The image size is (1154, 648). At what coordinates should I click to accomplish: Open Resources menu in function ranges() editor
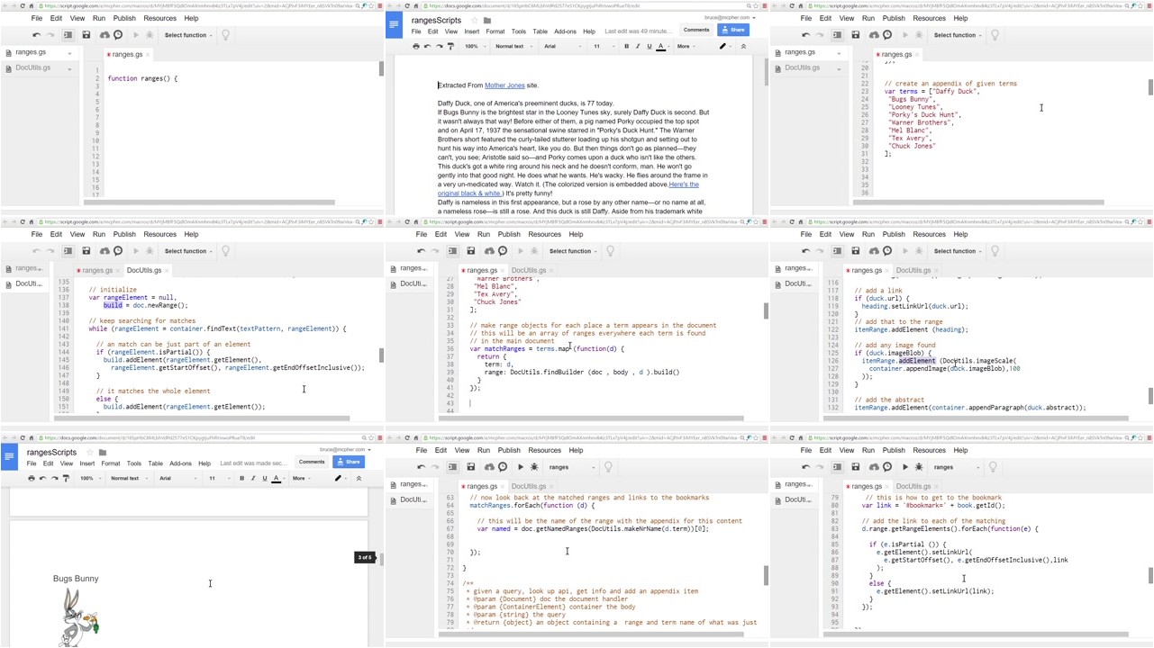(x=159, y=18)
